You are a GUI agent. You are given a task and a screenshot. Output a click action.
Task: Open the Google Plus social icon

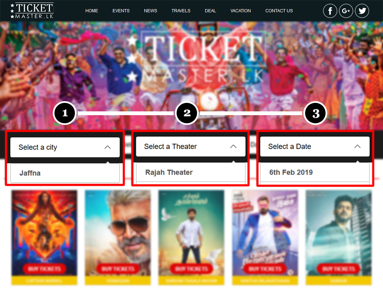[346, 11]
